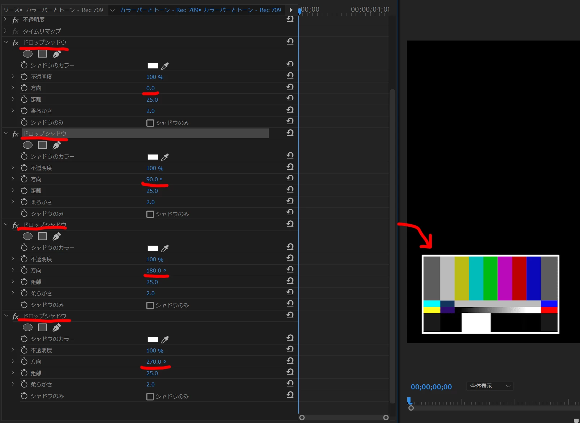Open white シャドウのカラー swatch in 270.0° ドロップシャドウ
The width and height of the screenshot is (580, 423).
(x=153, y=339)
